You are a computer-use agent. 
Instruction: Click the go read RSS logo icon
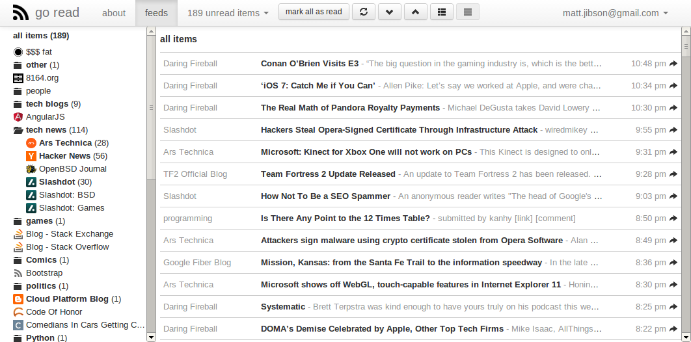coord(21,13)
